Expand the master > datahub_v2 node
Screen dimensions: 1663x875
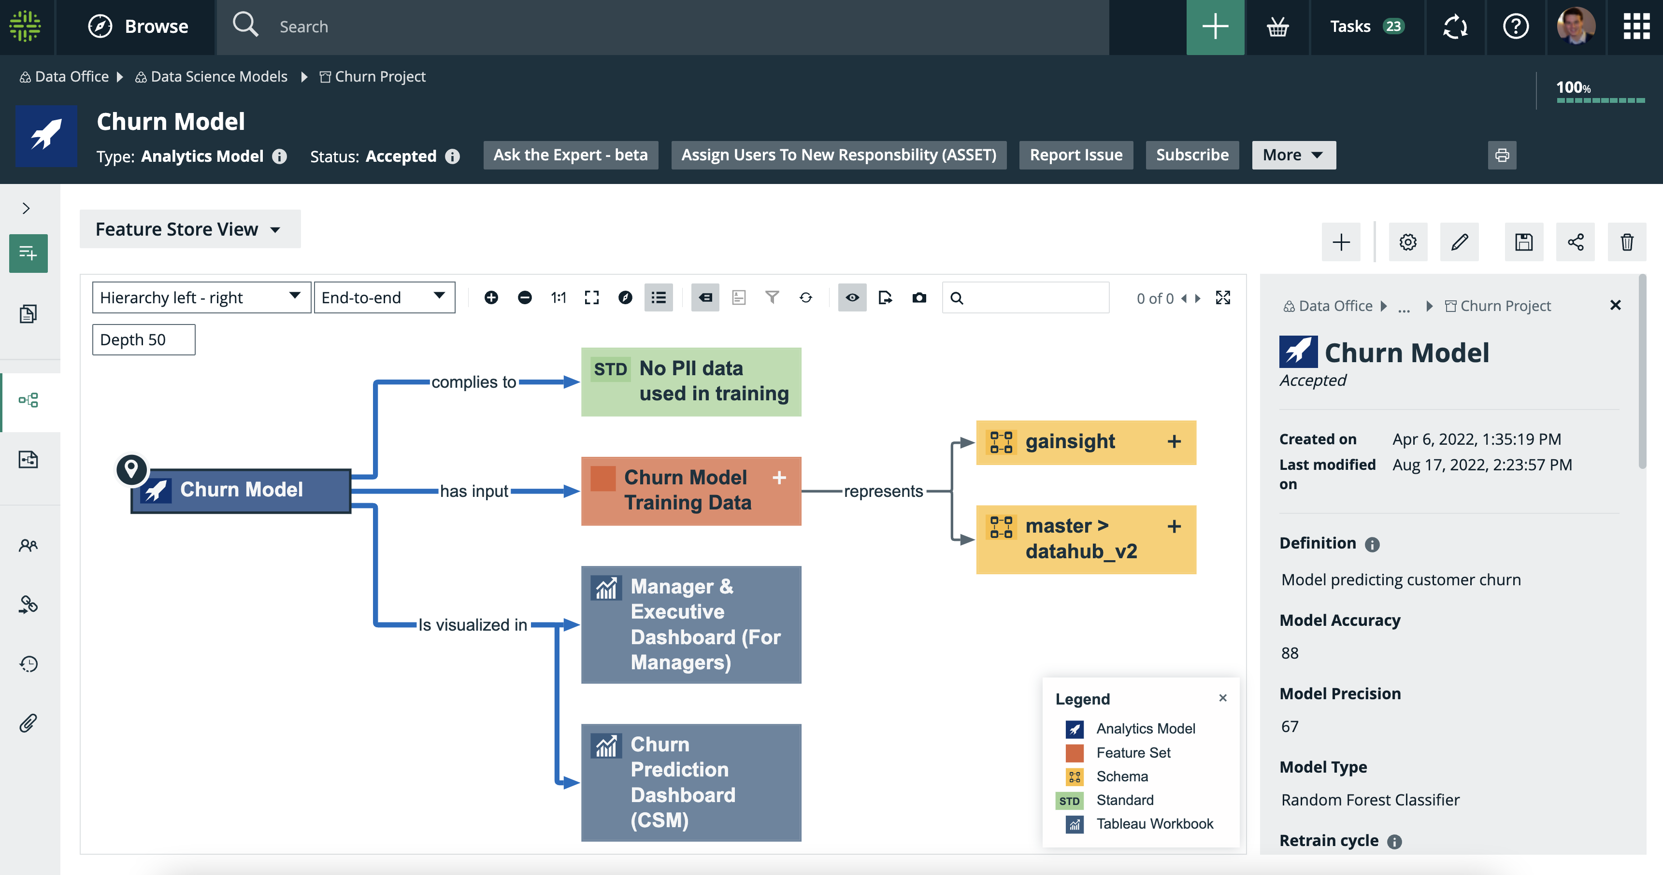[x=1175, y=526]
